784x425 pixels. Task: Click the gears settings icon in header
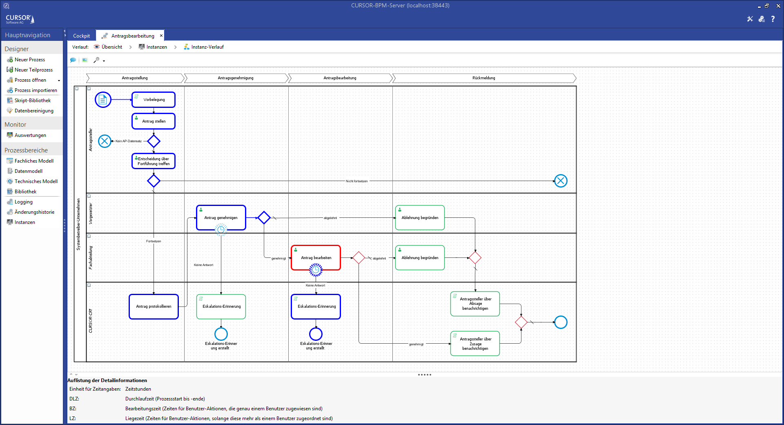762,19
